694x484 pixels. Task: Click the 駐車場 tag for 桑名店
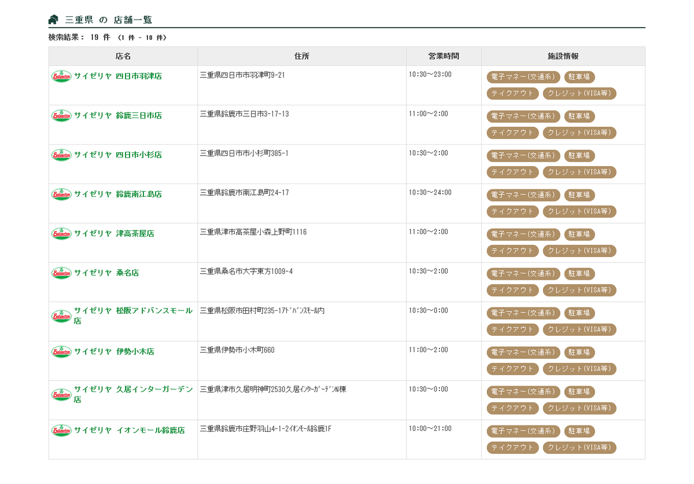point(579,274)
